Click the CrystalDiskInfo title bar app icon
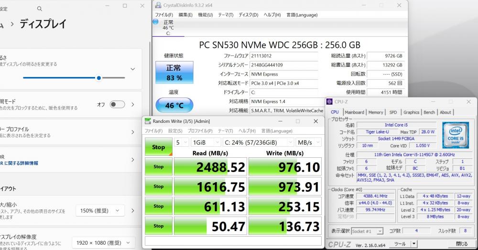Screen dimensions: 478x250 click(158, 5)
